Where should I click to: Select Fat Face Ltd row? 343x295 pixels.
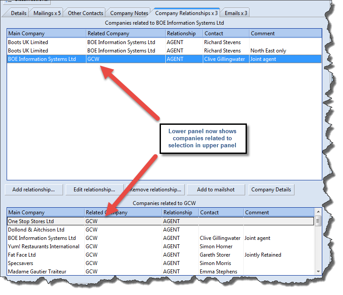click(x=160, y=255)
